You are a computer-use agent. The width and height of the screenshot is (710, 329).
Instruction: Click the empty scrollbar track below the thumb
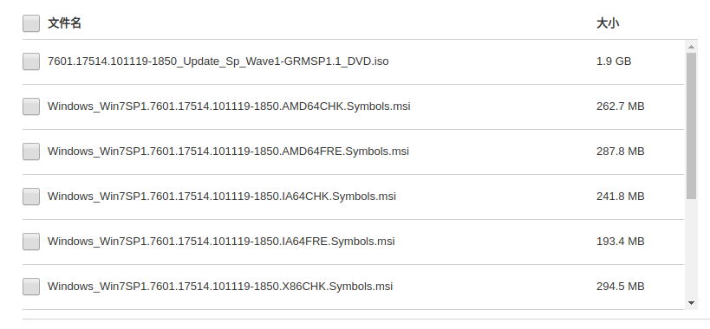point(691,248)
